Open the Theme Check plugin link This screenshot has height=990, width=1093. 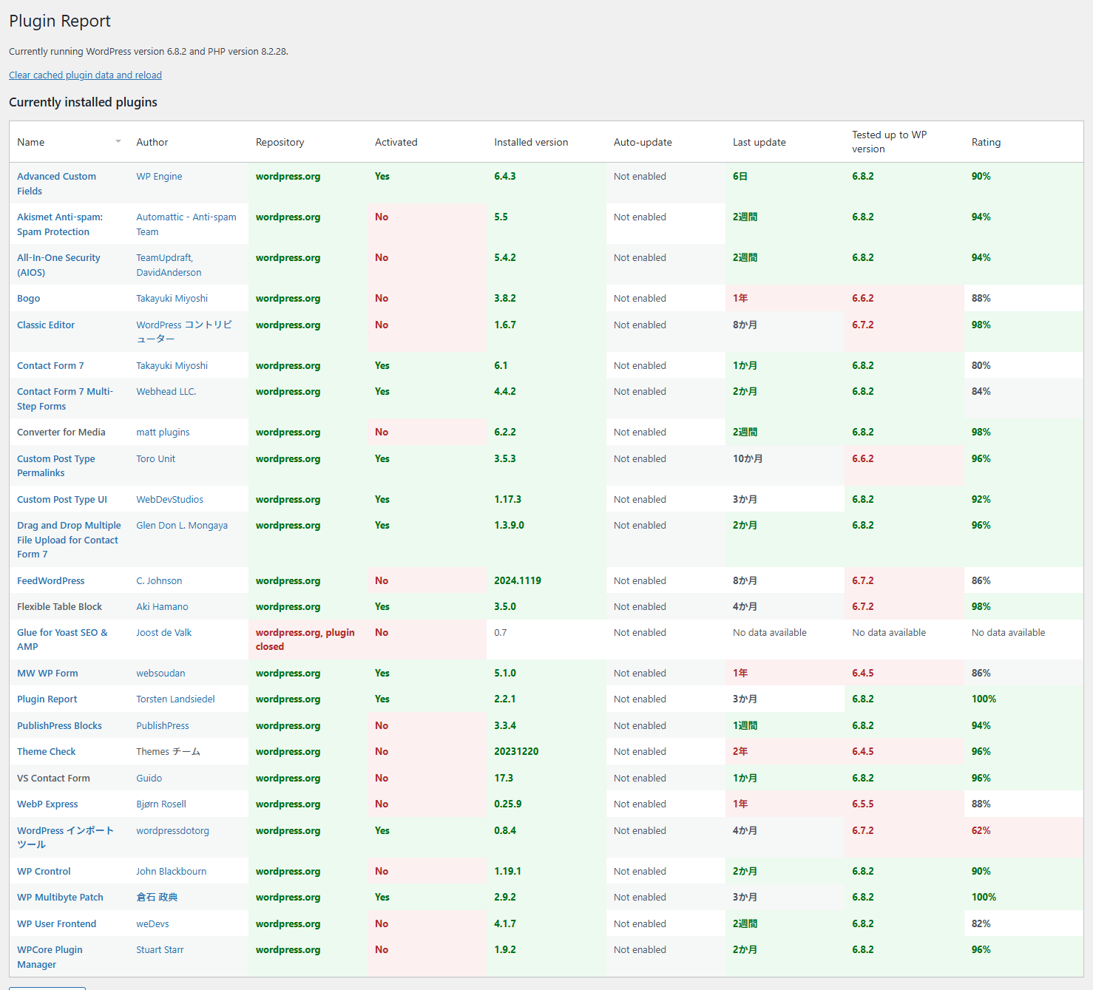point(47,751)
